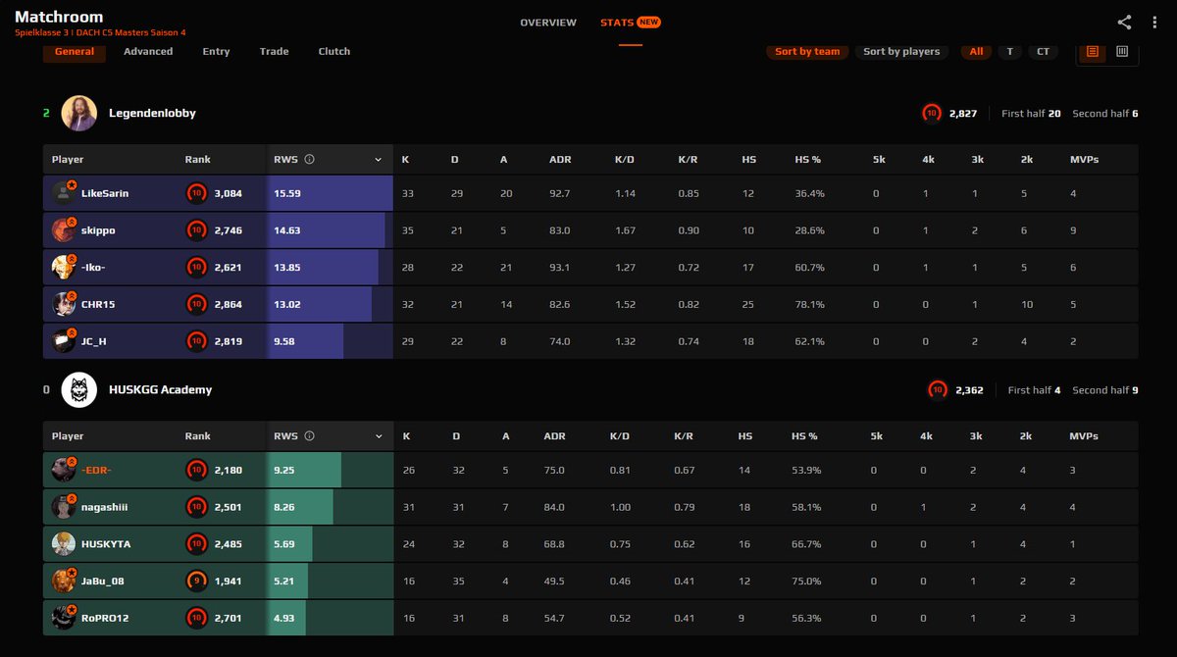Select the Trade stats tab
1177x657 pixels.
pyautogui.click(x=275, y=51)
